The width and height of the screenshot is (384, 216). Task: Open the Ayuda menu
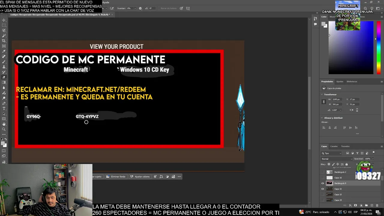[x=106, y=2]
